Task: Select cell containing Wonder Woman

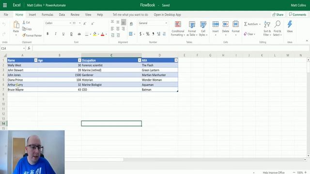Action: 159,80
